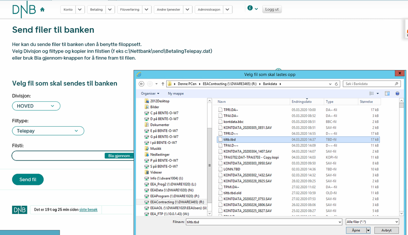Viewport: 408px width, 235px height.
Task: Click the Avbryt button
Action: [386, 230]
